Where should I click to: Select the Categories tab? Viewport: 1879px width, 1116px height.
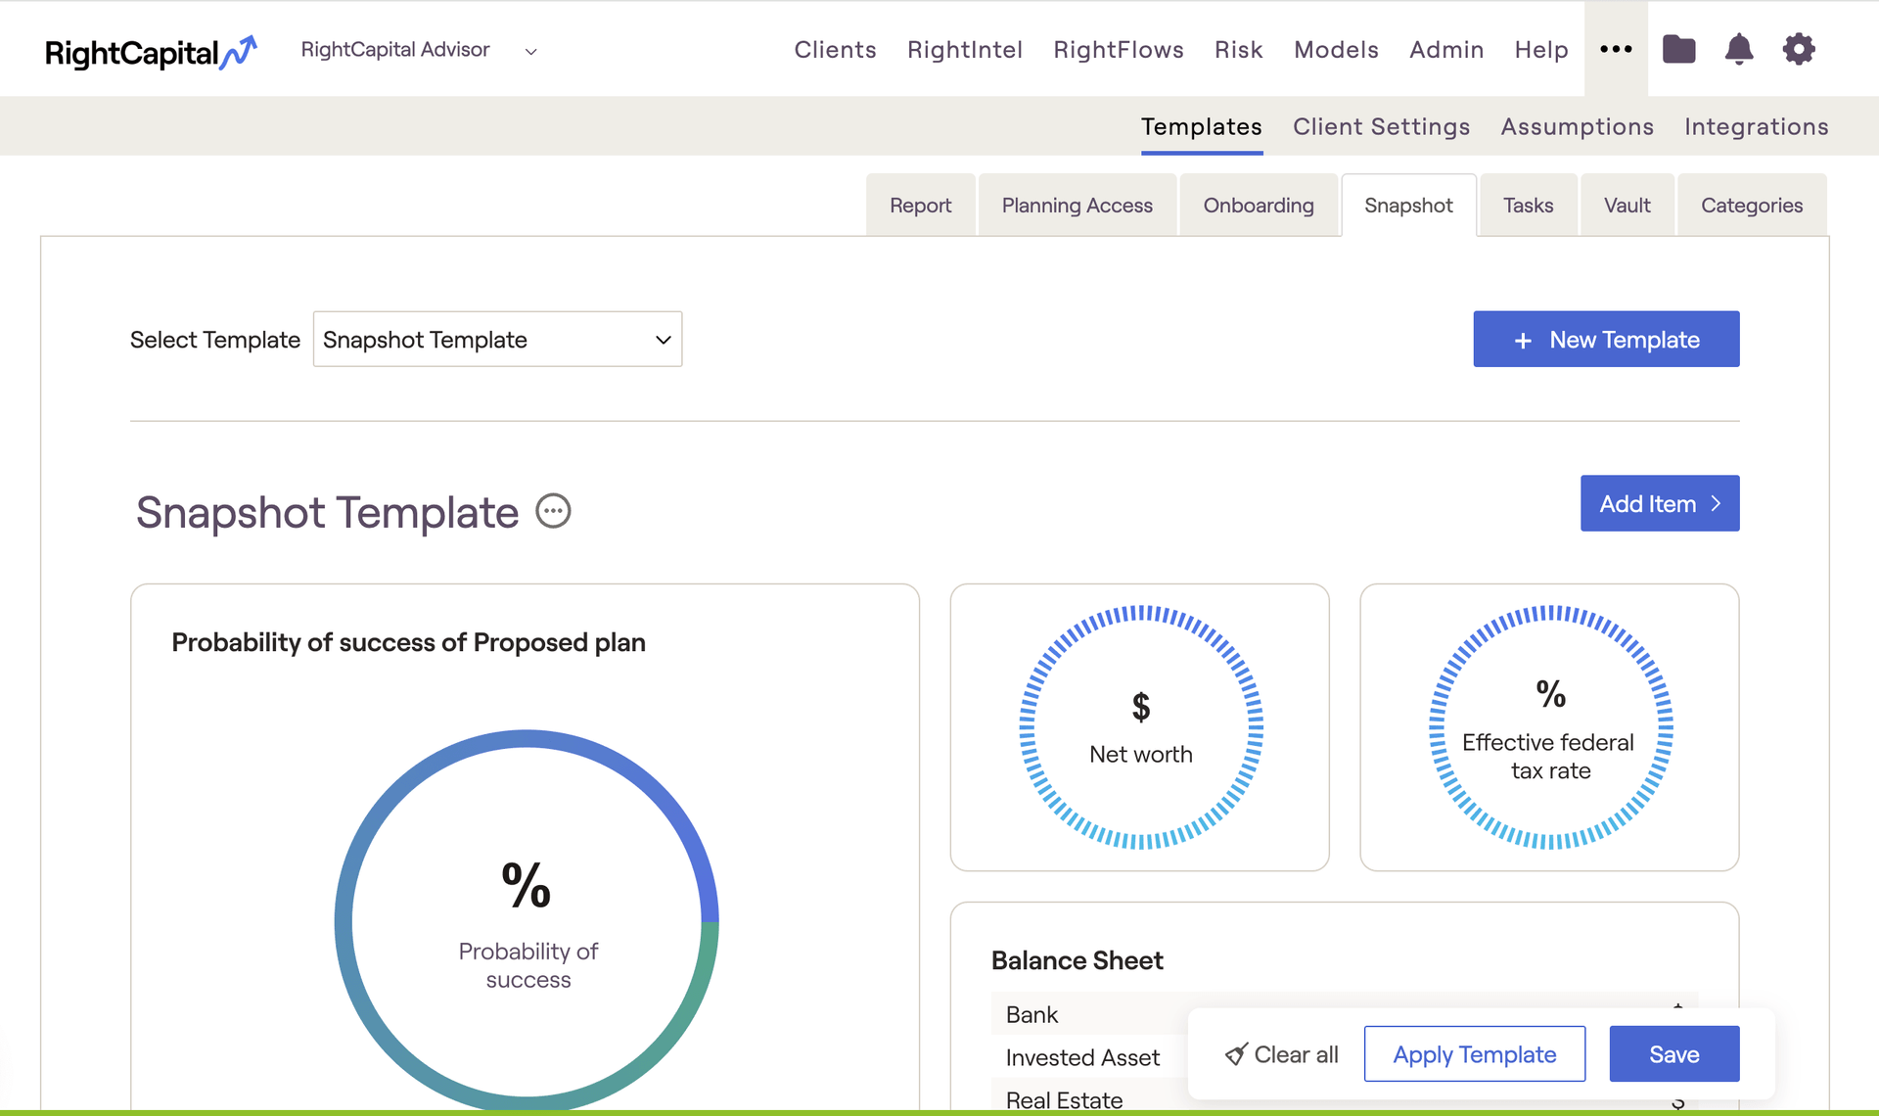point(1752,206)
